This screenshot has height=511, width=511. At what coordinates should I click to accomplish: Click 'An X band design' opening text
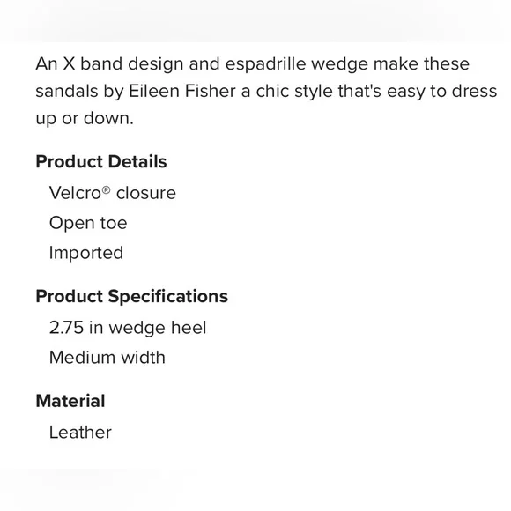click(x=109, y=63)
